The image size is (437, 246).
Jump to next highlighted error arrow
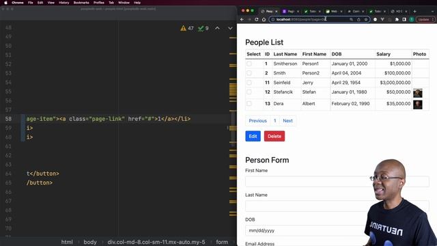230,28
